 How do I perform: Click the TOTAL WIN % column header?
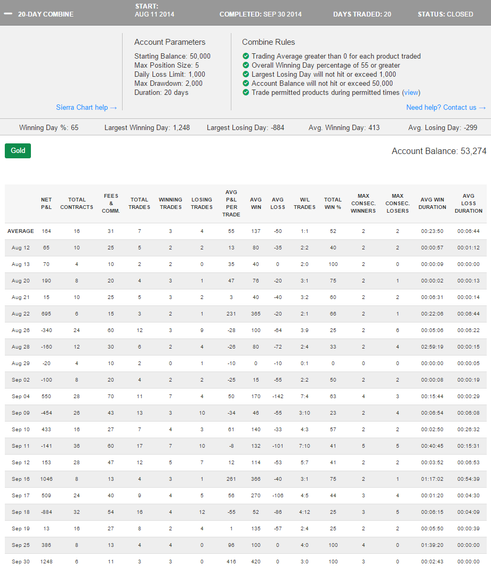point(333,203)
